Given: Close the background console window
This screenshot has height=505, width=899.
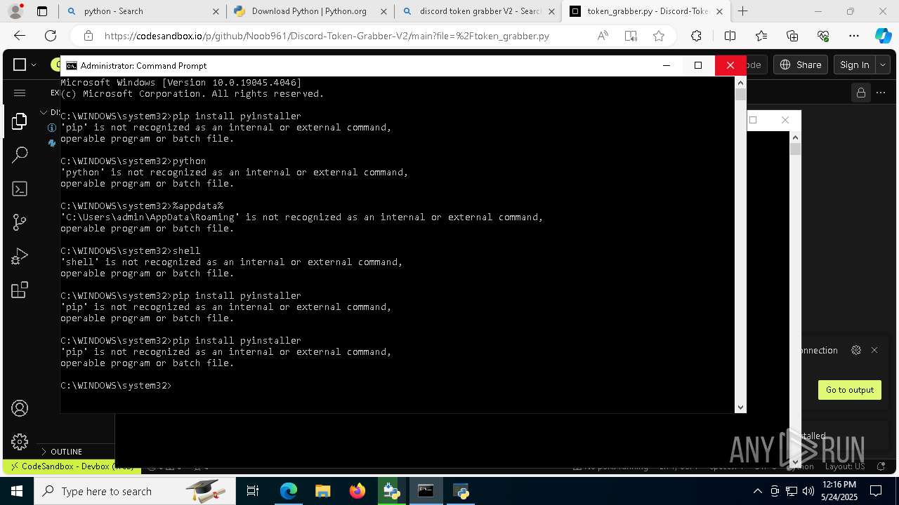Looking at the screenshot, I should [x=785, y=120].
